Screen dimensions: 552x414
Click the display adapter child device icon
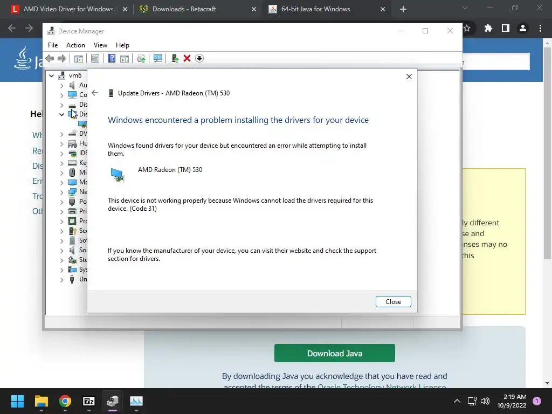tap(82, 125)
